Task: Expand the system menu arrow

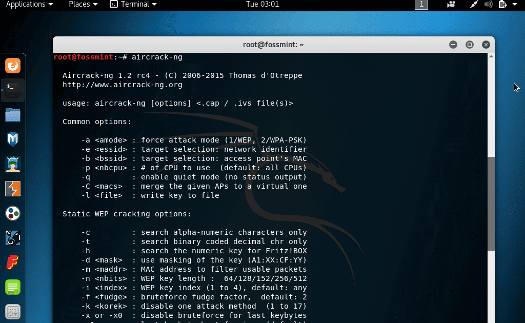Action: (515, 4)
